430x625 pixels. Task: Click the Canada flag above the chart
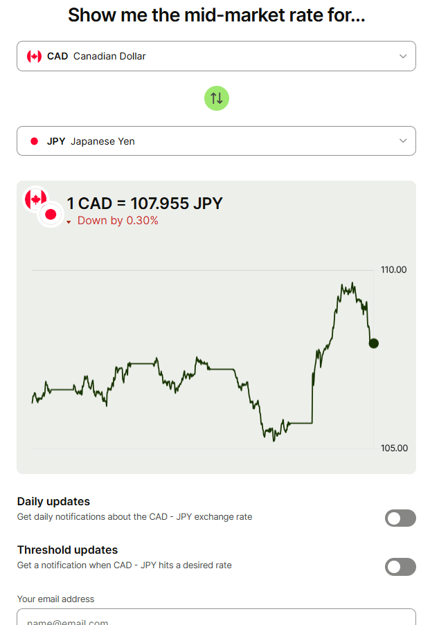(x=34, y=199)
